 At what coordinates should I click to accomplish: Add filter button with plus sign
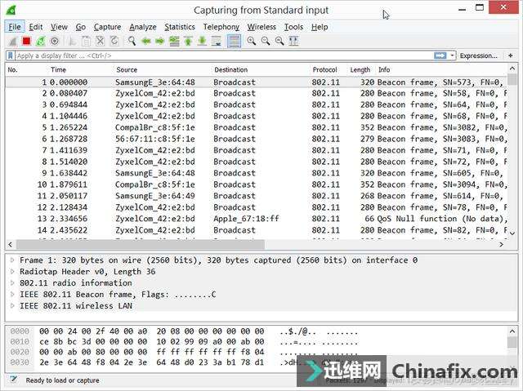pos(509,56)
